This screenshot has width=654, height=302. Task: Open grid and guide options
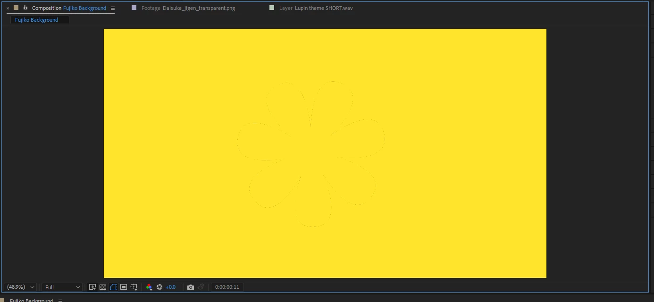[134, 287]
